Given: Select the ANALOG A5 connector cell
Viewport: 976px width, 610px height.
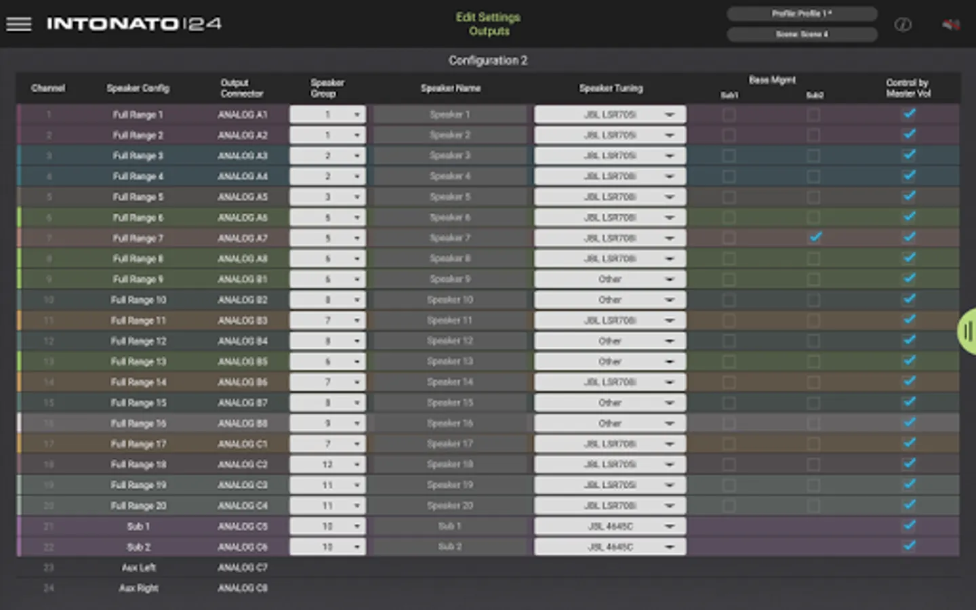Looking at the screenshot, I should coord(242,197).
